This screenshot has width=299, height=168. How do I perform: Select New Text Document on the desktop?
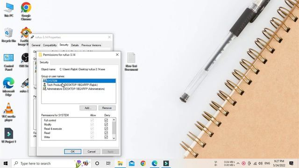click(131, 62)
